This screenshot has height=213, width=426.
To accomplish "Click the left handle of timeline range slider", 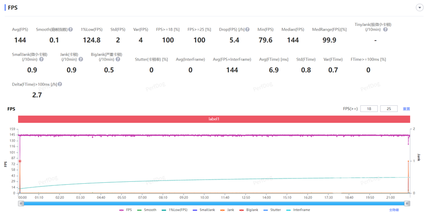I will coord(21,204).
